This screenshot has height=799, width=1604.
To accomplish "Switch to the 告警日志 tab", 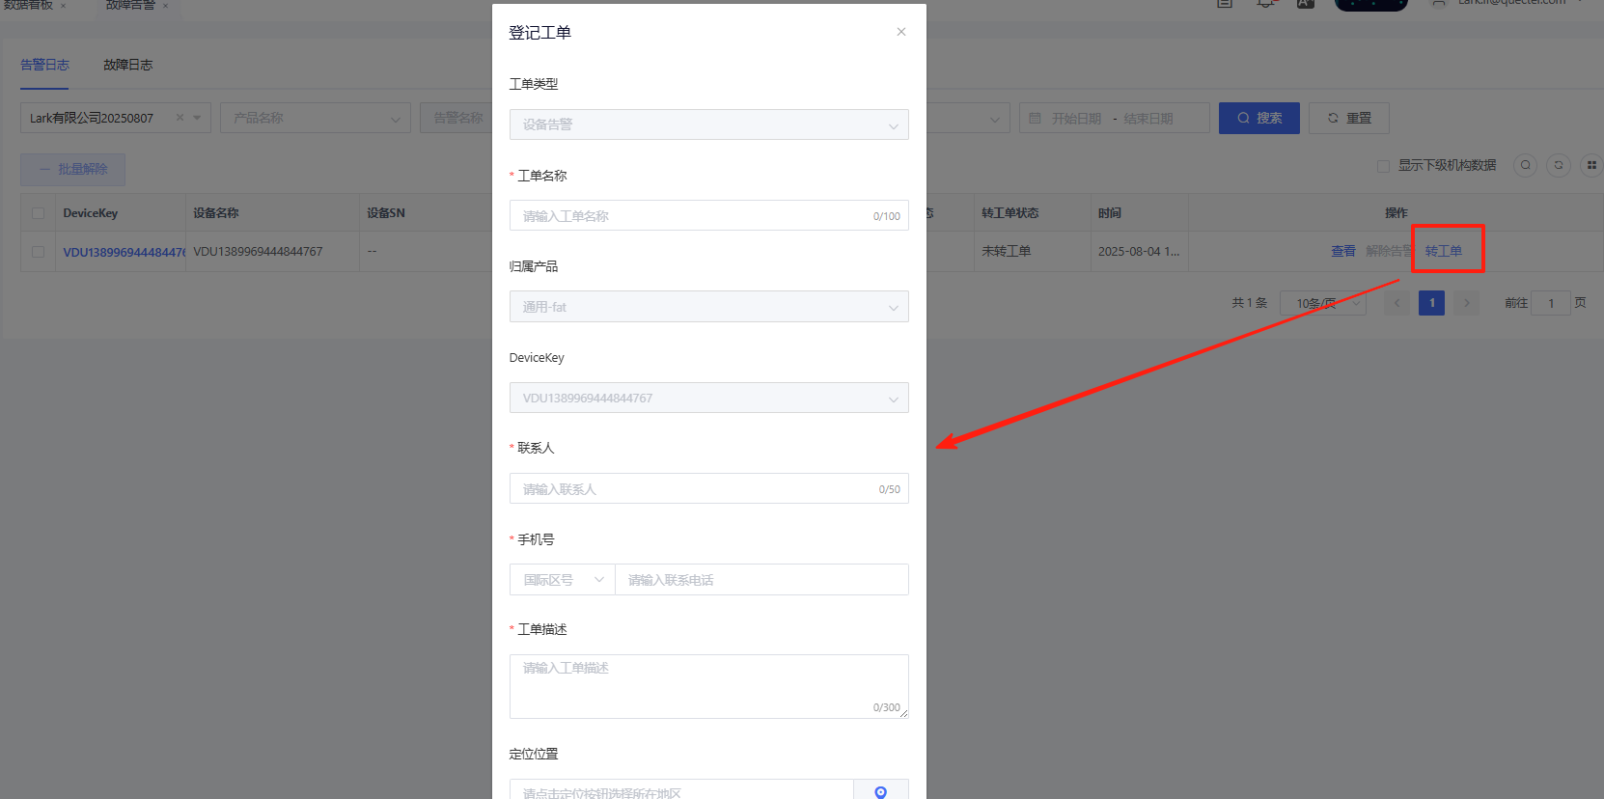I will click(x=44, y=65).
